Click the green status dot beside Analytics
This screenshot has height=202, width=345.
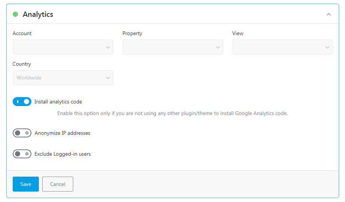pos(15,14)
